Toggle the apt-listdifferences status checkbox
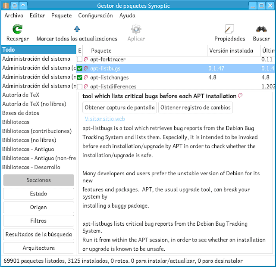Screen dimensions: 276x267 point(79,87)
